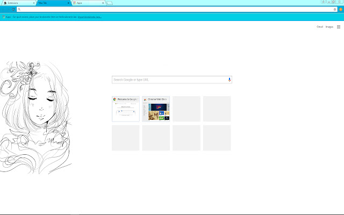The image size is (344, 215).
Task: Click the back navigation arrow
Action: tap(3, 10)
